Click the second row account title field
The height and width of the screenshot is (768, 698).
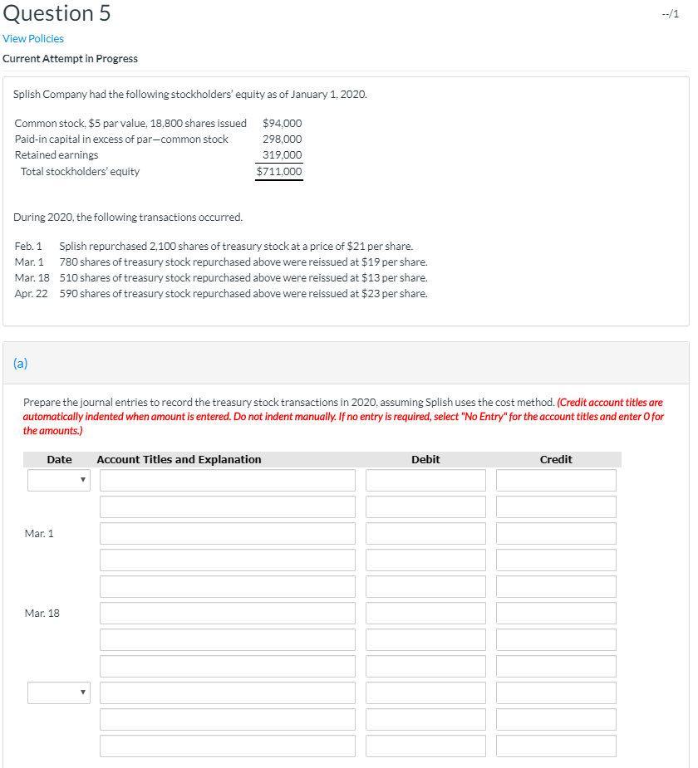pyautogui.click(x=228, y=506)
